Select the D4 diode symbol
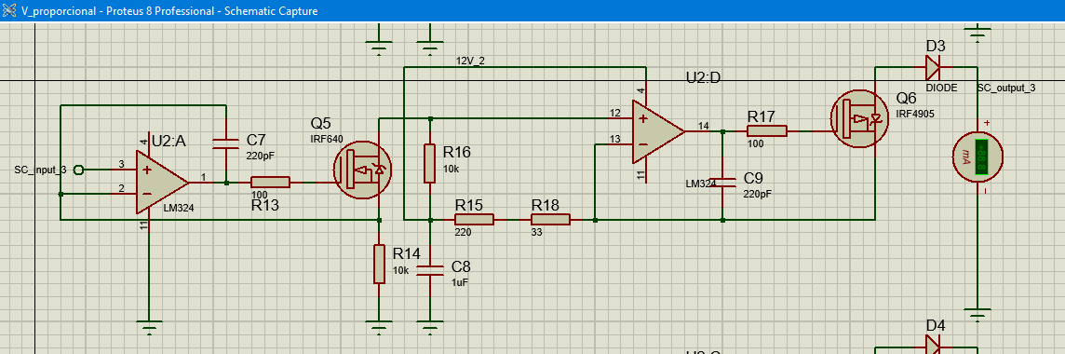 [x=933, y=345]
